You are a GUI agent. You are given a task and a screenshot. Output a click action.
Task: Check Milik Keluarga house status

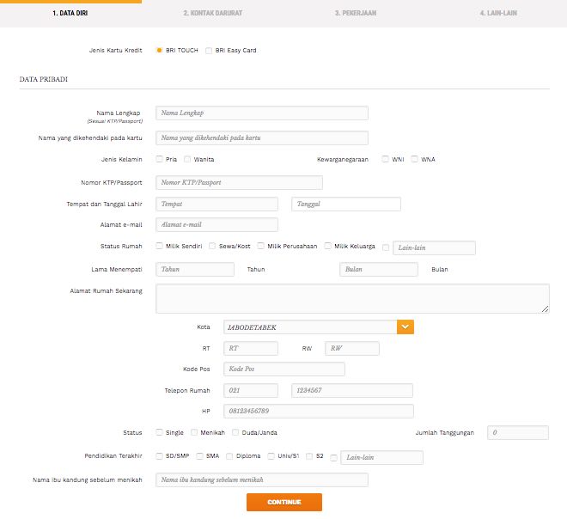coord(327,246)
